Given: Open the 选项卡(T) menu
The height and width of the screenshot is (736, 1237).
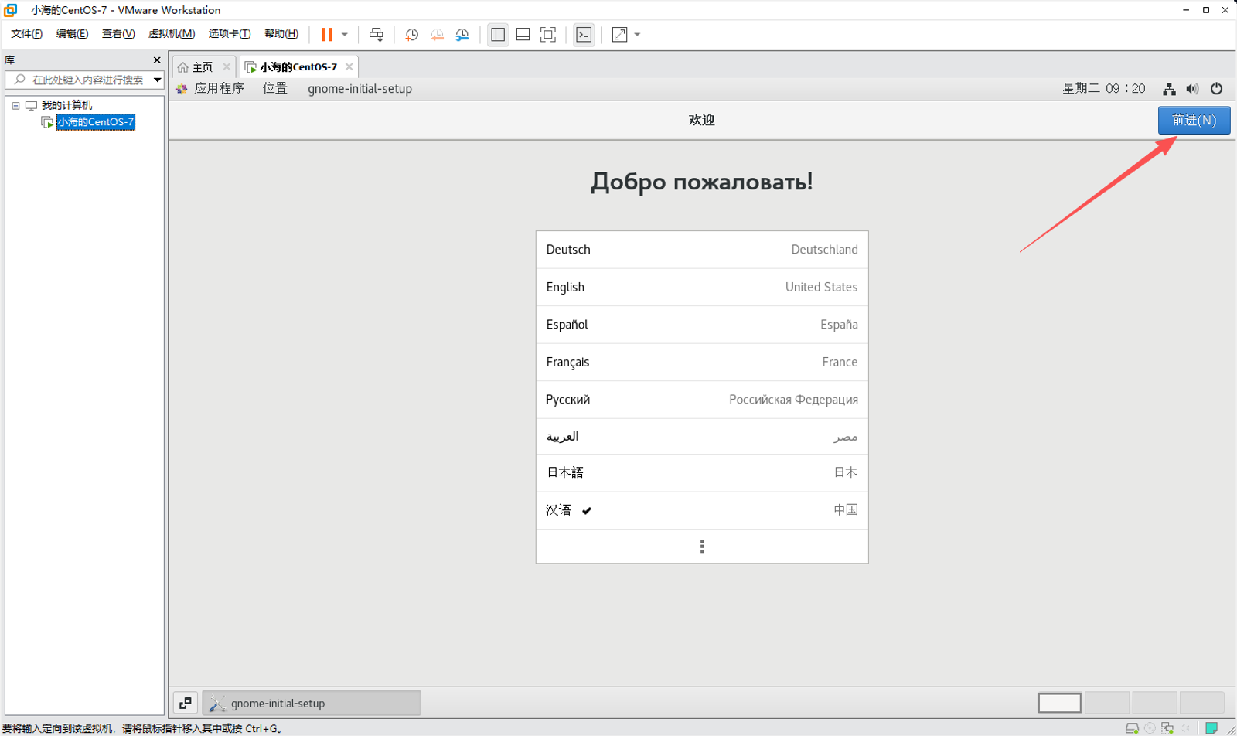Looking at the screenshot, I should pos(230,34).
